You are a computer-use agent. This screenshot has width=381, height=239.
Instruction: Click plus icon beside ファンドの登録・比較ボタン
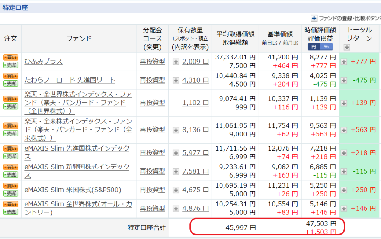click(314, 18)
